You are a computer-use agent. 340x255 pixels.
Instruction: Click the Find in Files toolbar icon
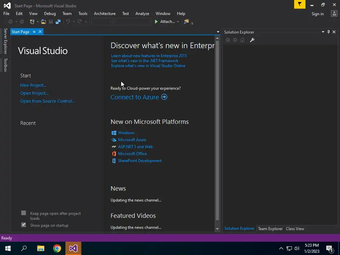pos(186,22)
